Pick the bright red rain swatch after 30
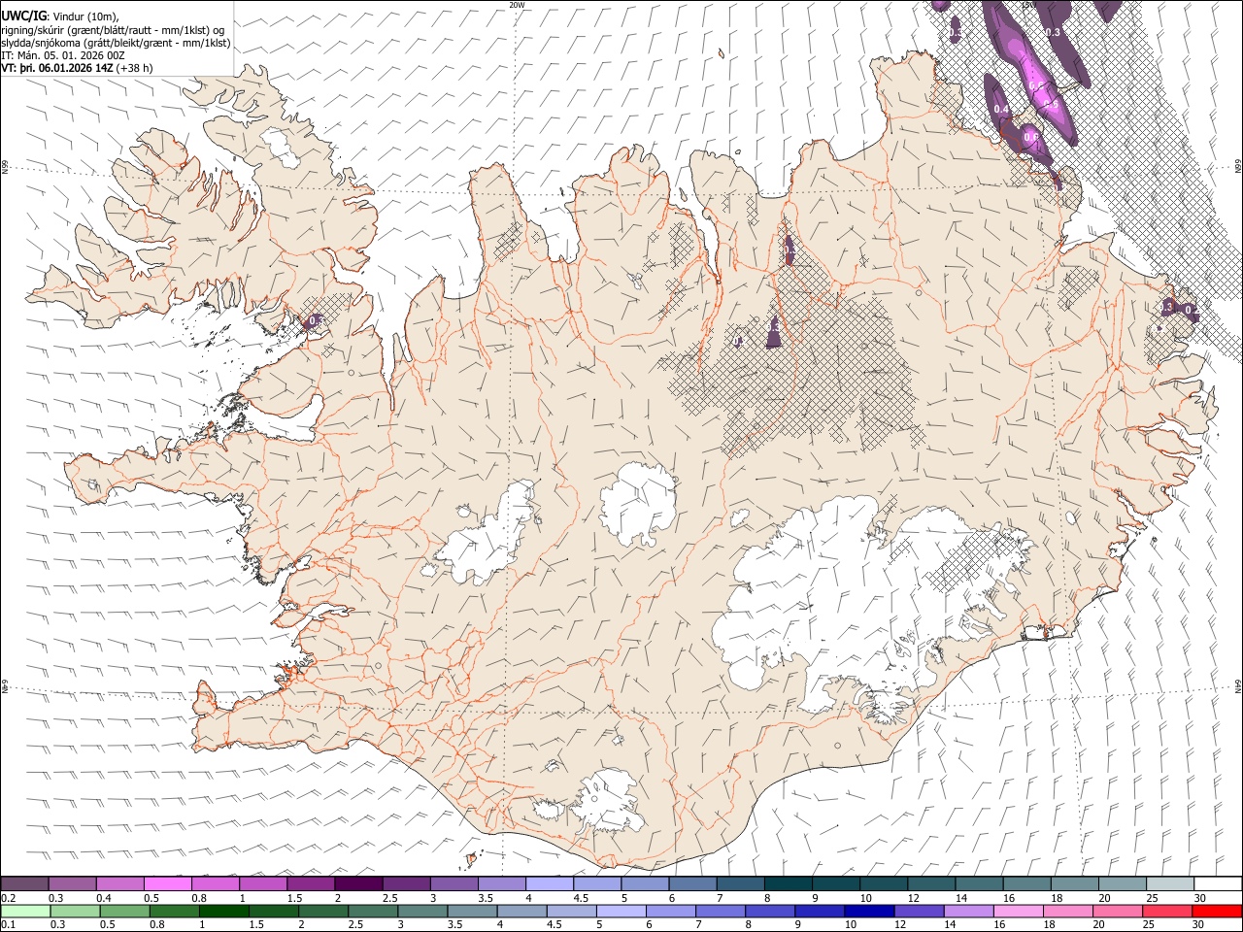 pyautogui.click(x=1215, y=911)
